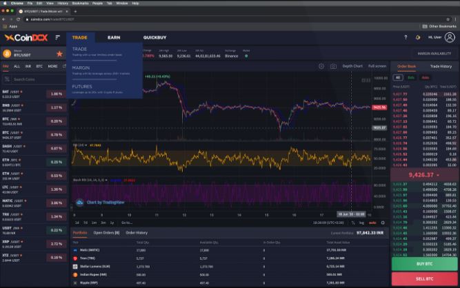Click the Ripple (XRP) coin icon in portfolio
Screen dimensions: 460x288
click(x=75, y=283)
